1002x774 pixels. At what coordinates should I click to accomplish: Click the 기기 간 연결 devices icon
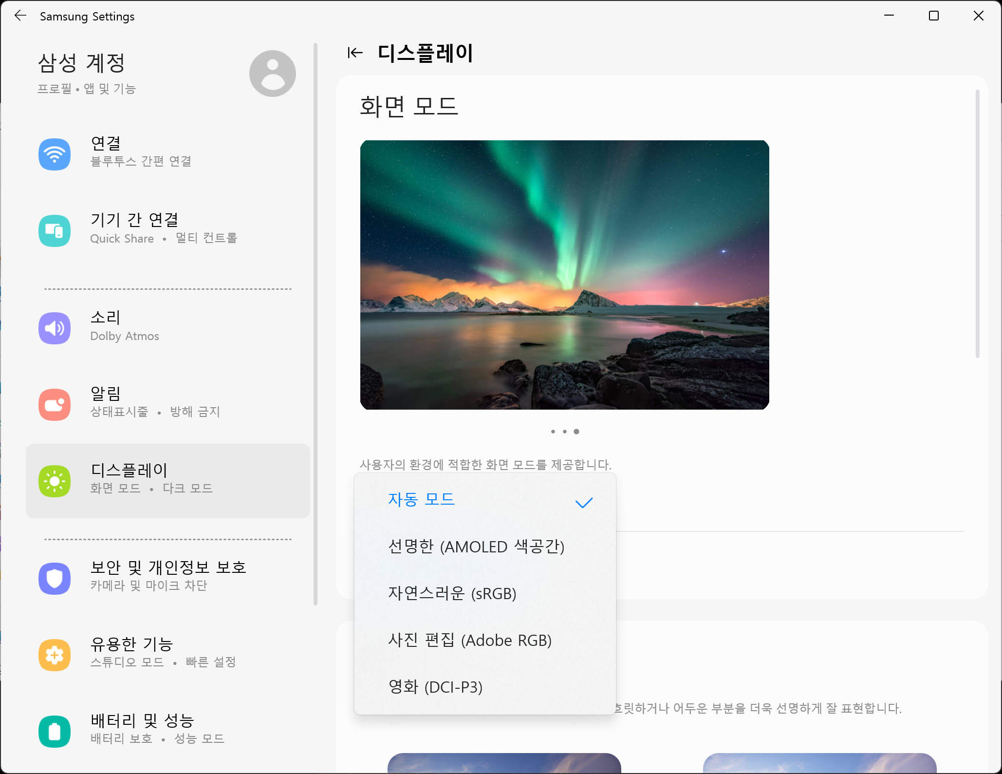click(55, 230)
